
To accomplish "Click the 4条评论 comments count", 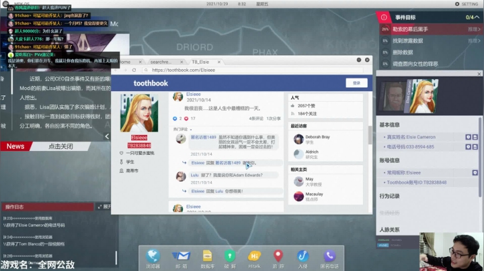I will click(x=256, y=119).
